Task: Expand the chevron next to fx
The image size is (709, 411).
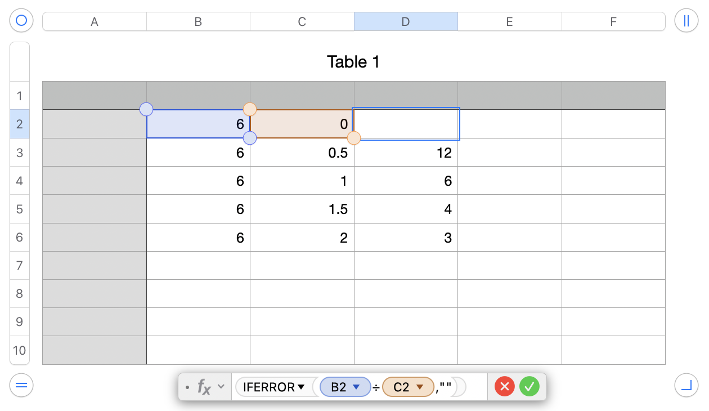Action: pos(221,387)
